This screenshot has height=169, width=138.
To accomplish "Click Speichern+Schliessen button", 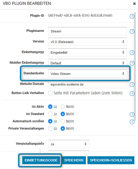I will [x=111, y=160].
